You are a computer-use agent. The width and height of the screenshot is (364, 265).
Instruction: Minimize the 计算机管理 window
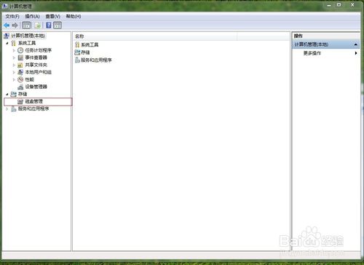click(329, 5)
